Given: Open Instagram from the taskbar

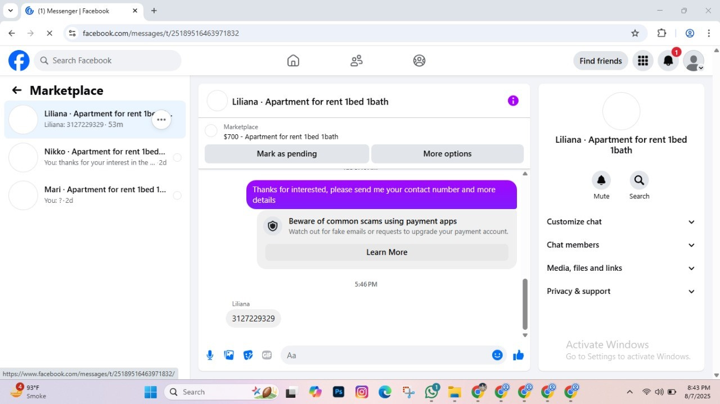Looking at the screenshot, I should coord(362,392).
